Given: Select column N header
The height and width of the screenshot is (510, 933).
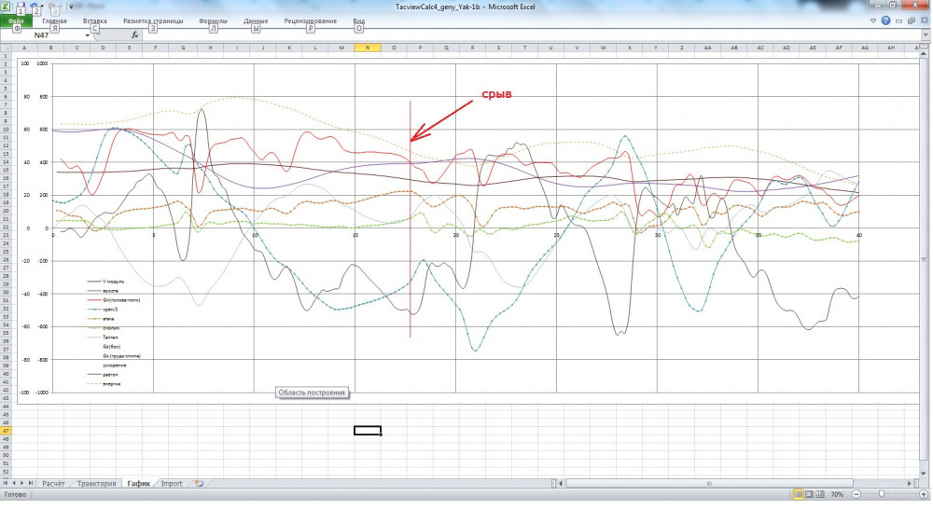Looking at the screenshot, I should [367, 48].
